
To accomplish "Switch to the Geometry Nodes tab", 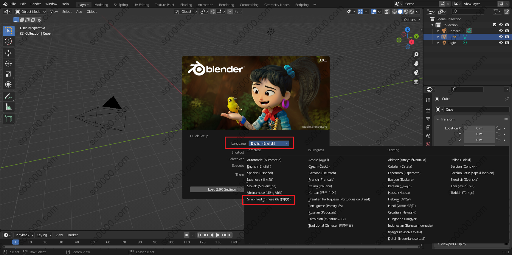I will [277, 5].
